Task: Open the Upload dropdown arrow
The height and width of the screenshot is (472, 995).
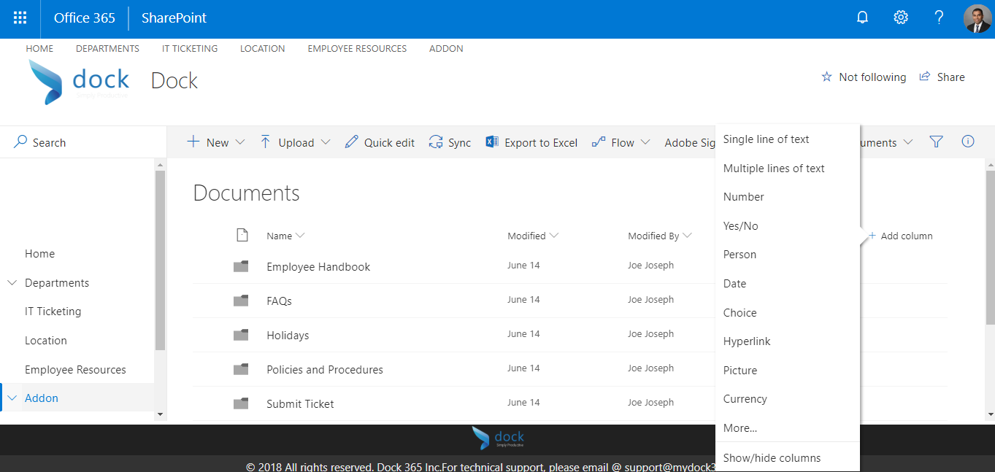Action: pyautogui.click(x=326, y=142)
